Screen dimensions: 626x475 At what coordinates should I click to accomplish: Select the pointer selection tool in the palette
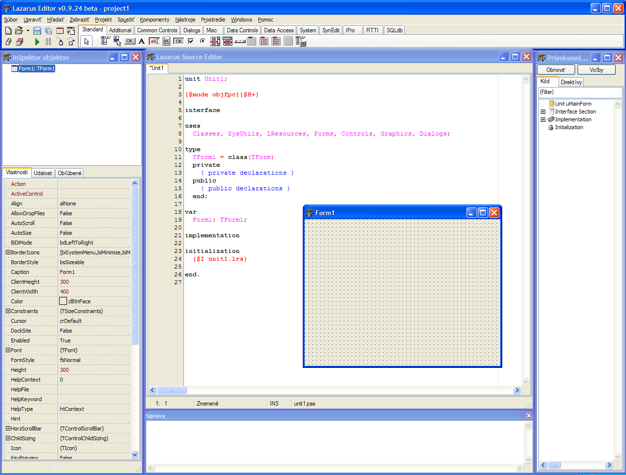click(x=87, y=42)
